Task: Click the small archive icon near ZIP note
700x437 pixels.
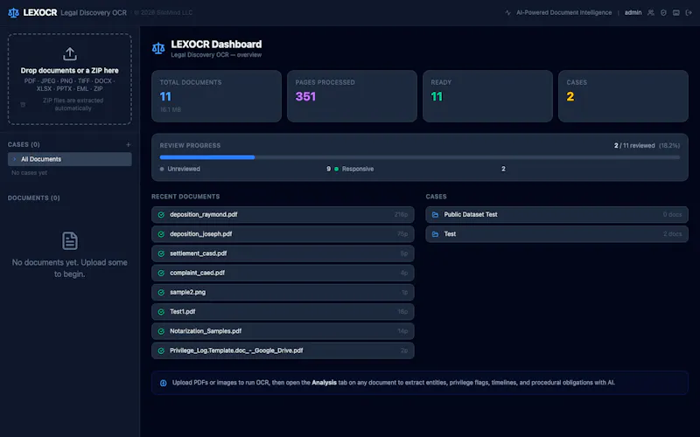Action: (x=23, y=104)
